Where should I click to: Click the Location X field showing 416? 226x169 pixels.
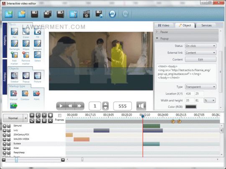(190, 94)
